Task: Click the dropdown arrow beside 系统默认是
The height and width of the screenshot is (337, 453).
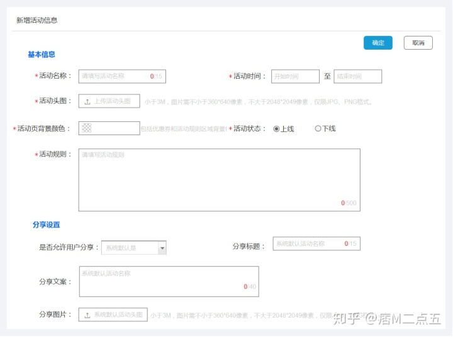Action: pos(162,248)
